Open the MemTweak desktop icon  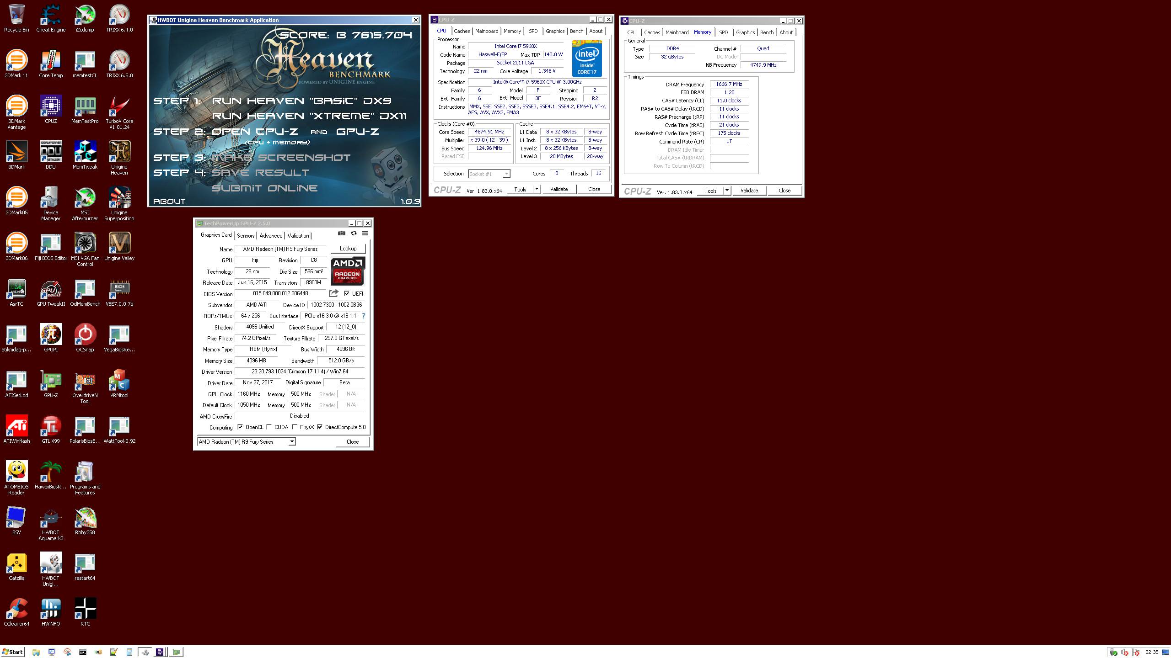(85, 155)
